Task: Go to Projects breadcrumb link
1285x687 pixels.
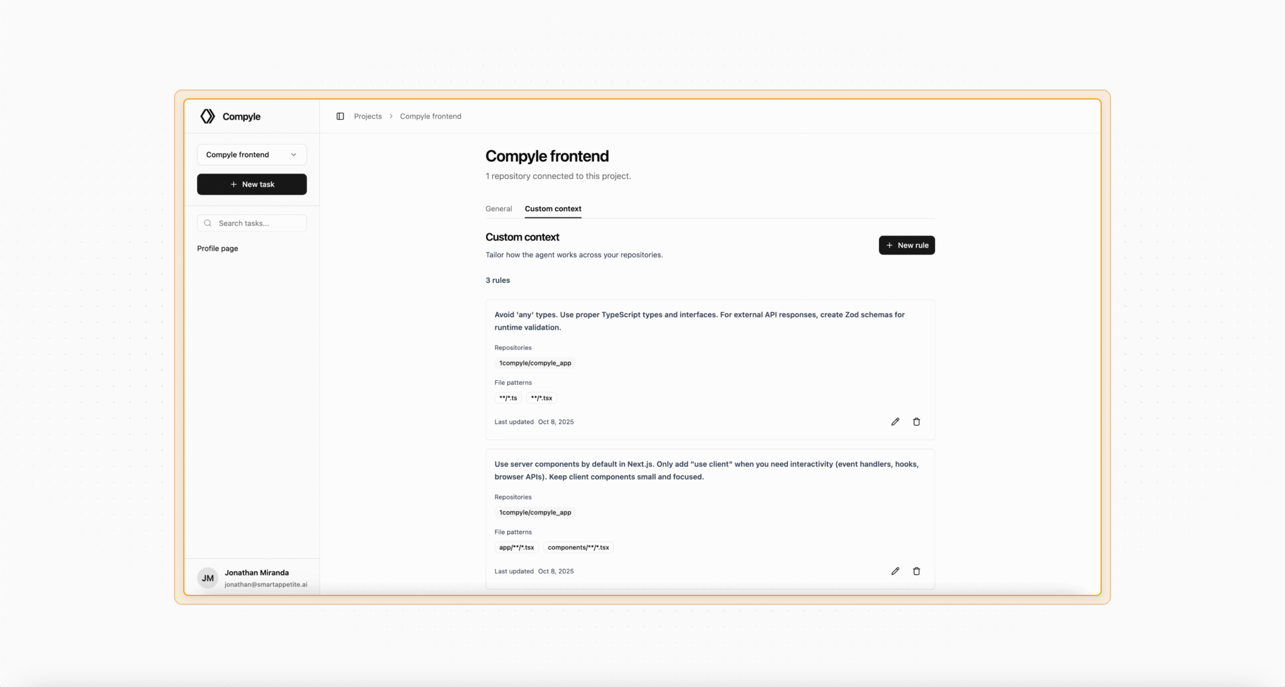Action: tap(368, 117)
